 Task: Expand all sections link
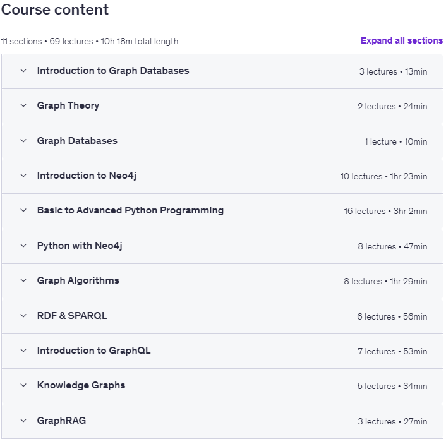click(x=401, y=40)
